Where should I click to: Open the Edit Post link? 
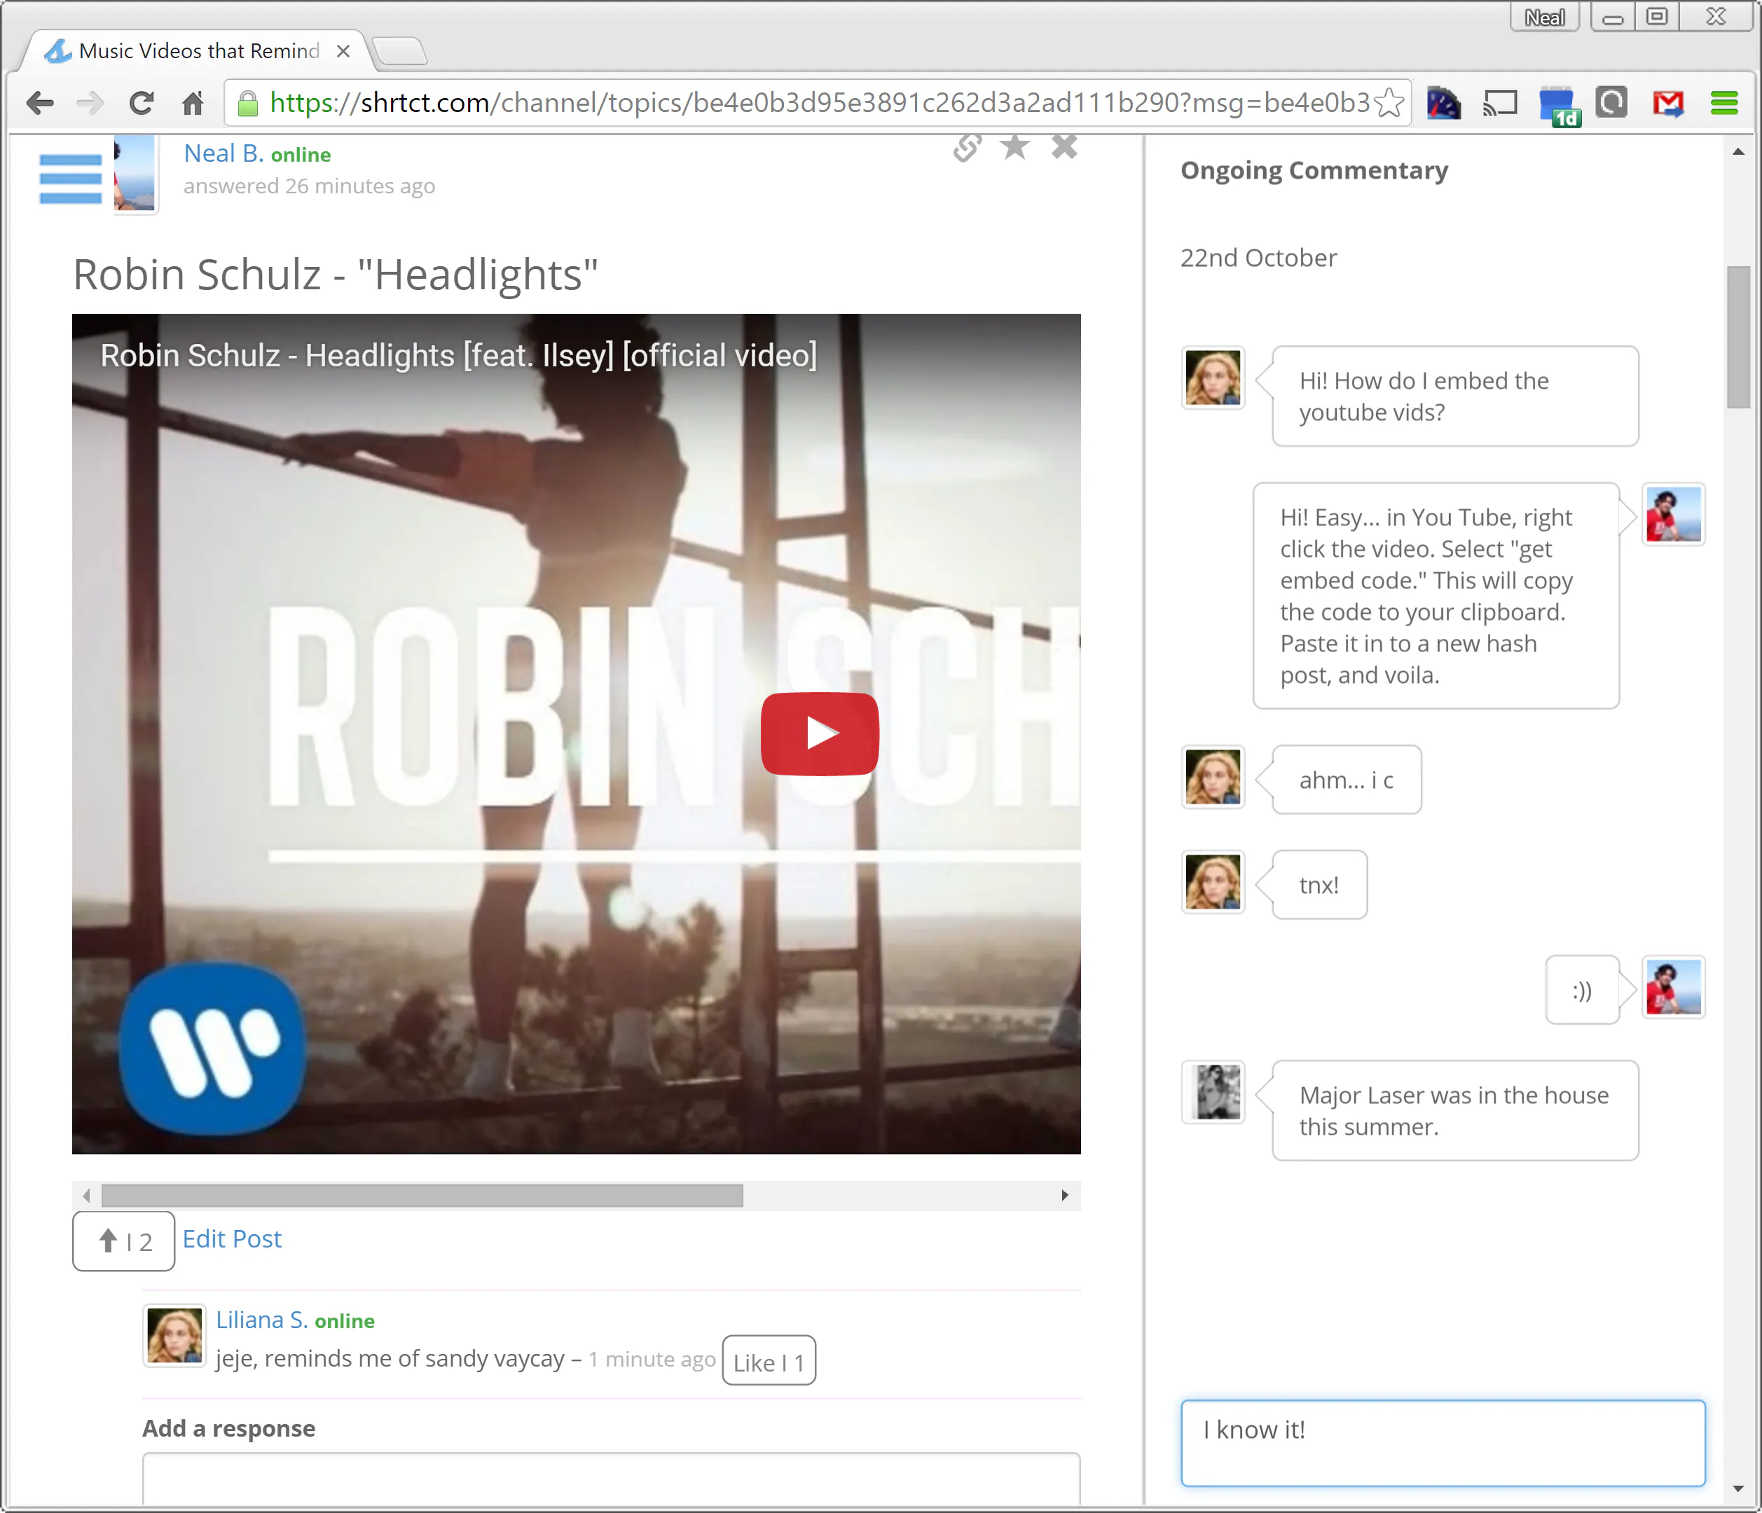[231, 1239]
